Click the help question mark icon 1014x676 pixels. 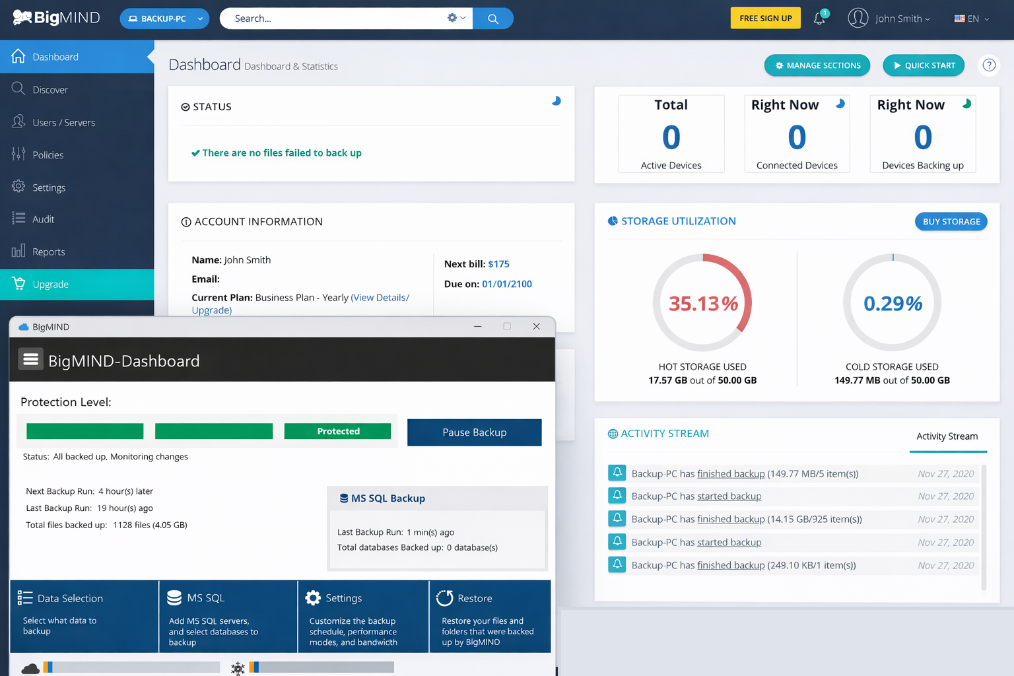click(x=988, y=65)
